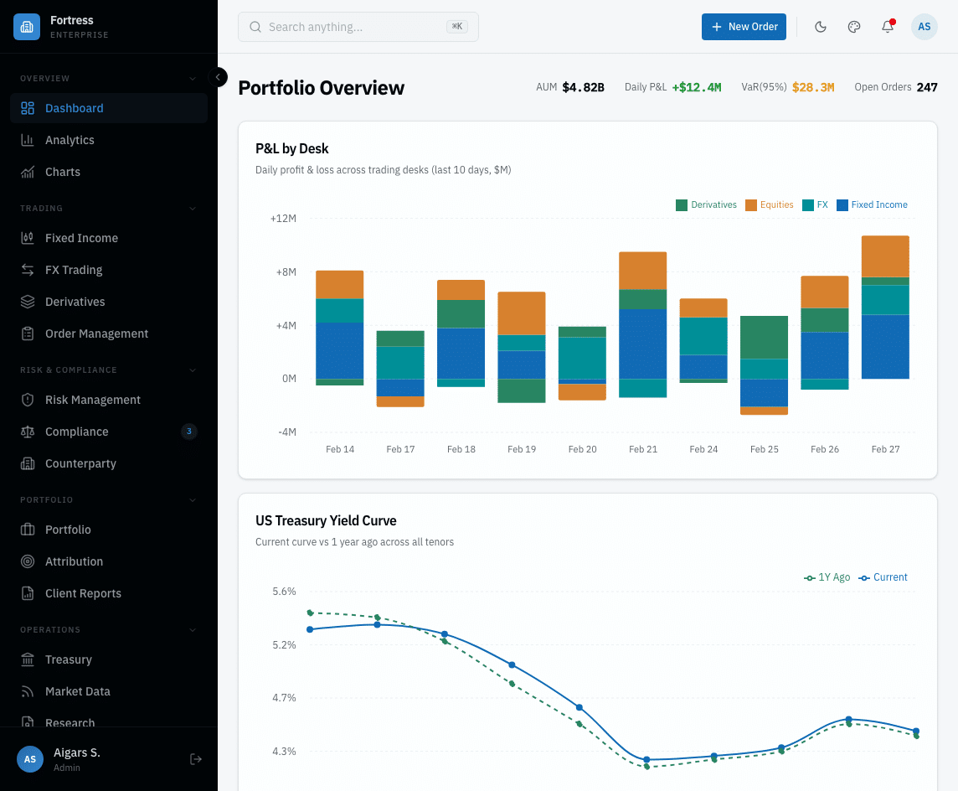
Task: Open the theme palette icon
Action: tap(853, 26)
